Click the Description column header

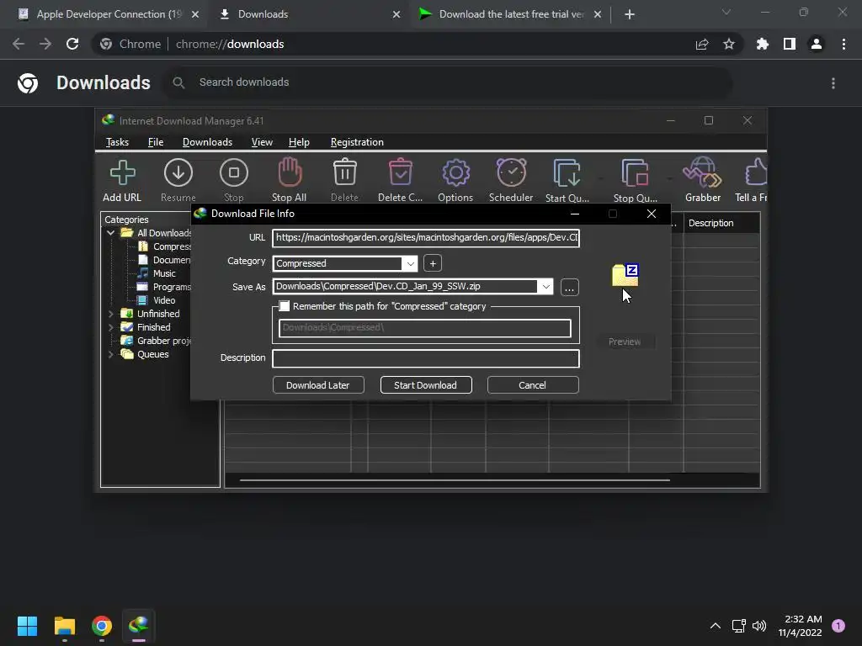[721, 223]
